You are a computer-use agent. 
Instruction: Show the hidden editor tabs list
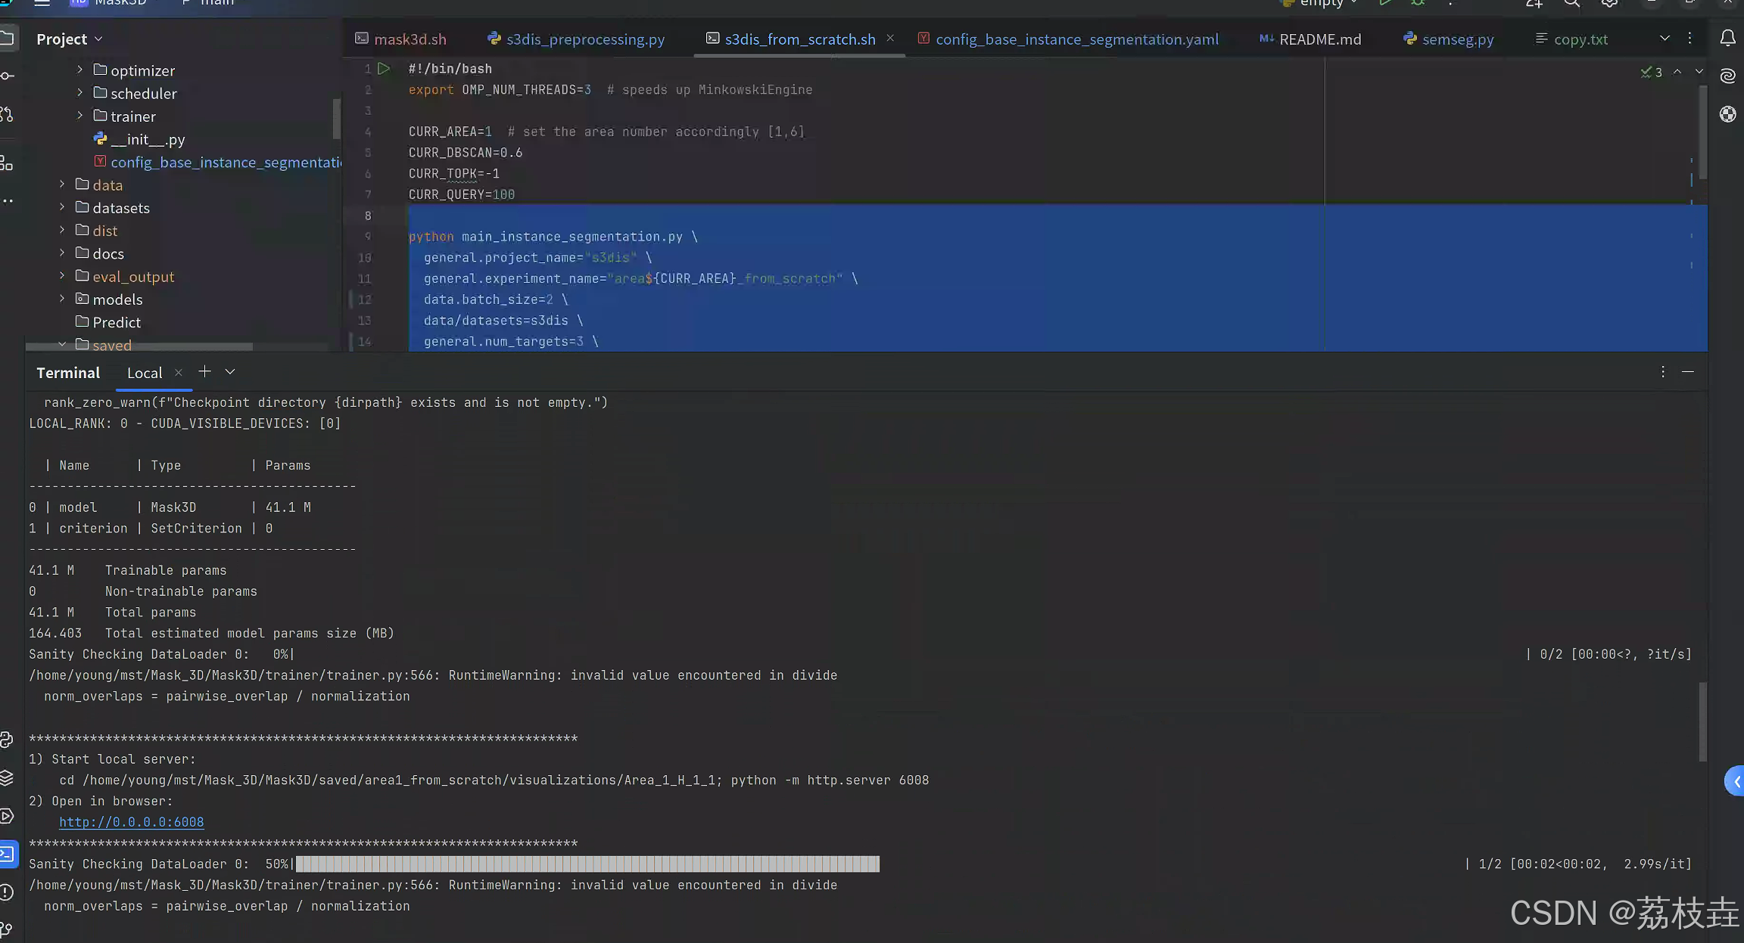[x=1665, y=39]
